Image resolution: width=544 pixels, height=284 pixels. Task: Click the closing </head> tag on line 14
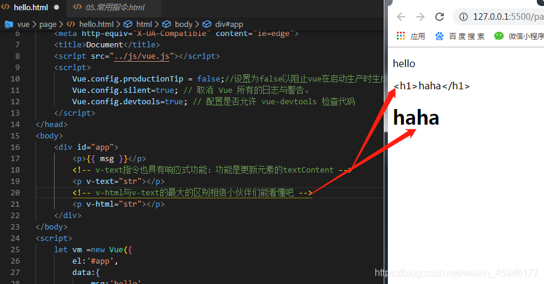click(52, 125)
